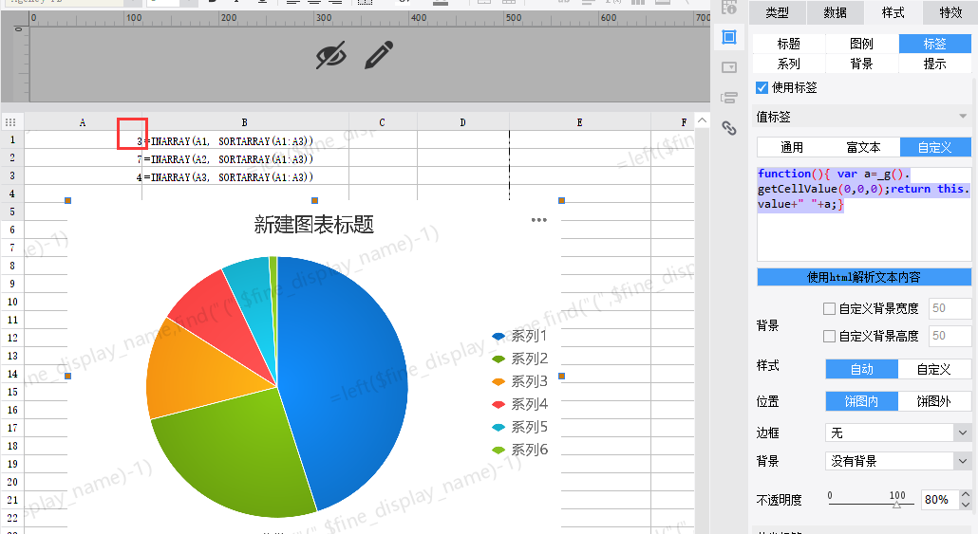Screen dimensions: 978x534
Task: Select the 通用 label format tab
Action: click(792, 147)
